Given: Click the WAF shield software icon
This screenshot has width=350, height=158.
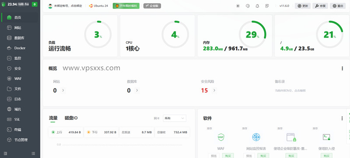Looking at the screenshot, I should (221, 137).
